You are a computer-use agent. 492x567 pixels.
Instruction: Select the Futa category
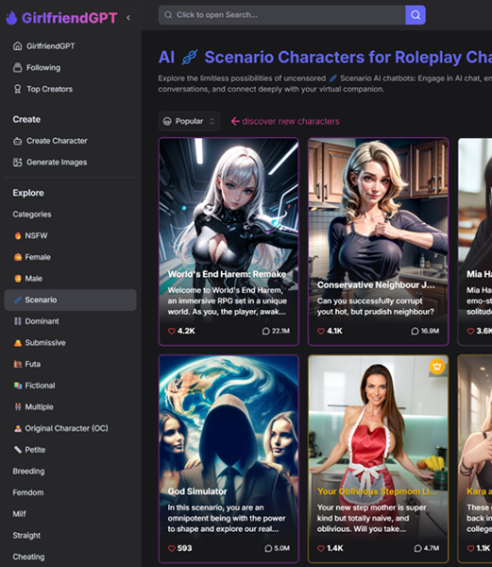click(71, 364)
